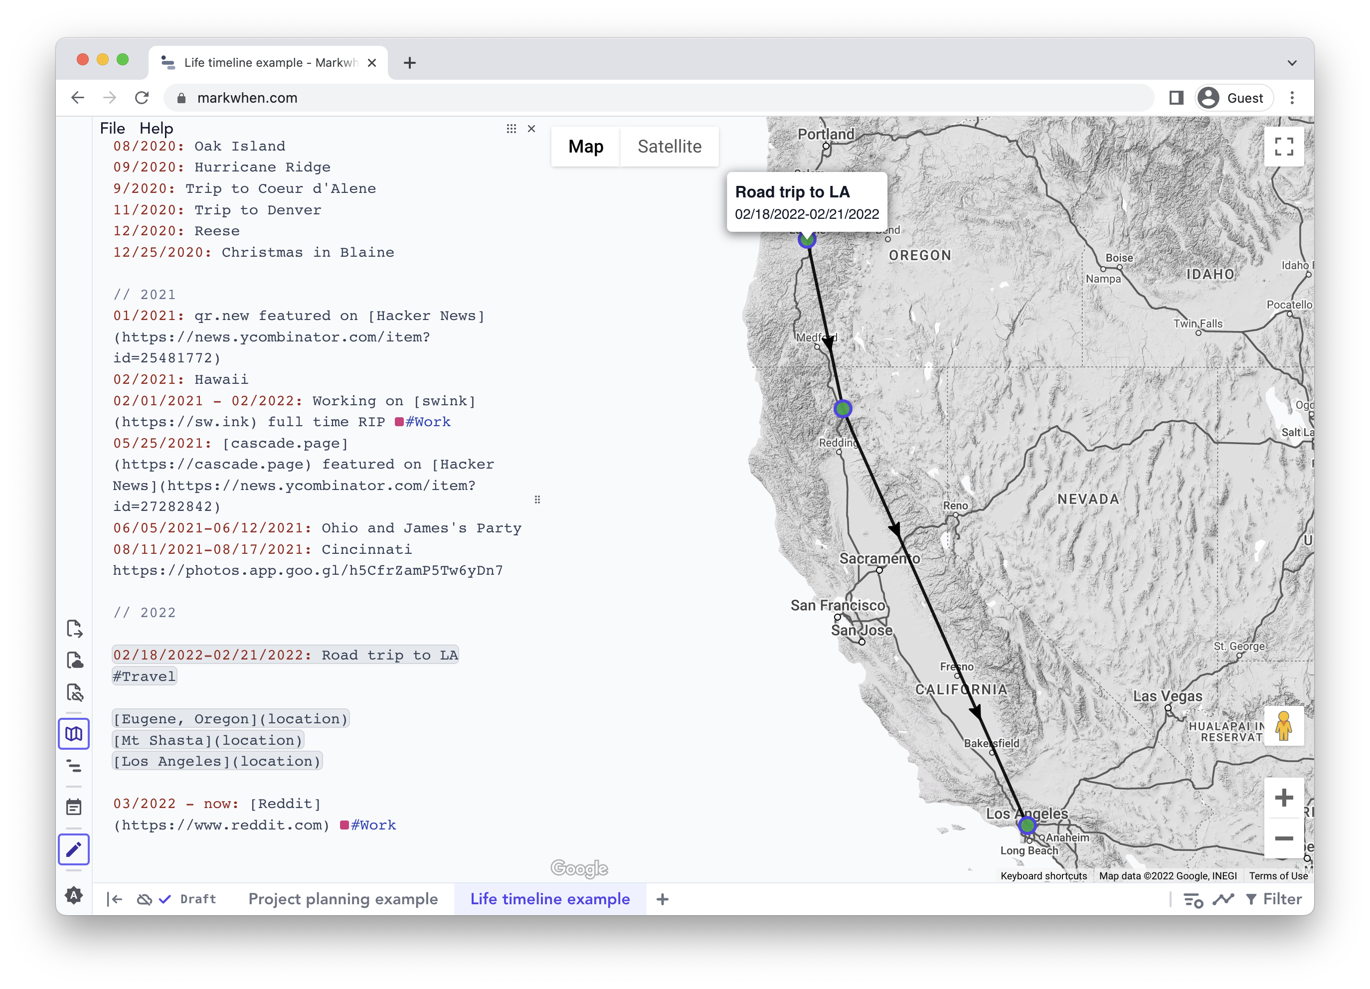Click the Road trip to LA editor line
This screenshot has width=1370, height=989.
(x=286, y=655)
